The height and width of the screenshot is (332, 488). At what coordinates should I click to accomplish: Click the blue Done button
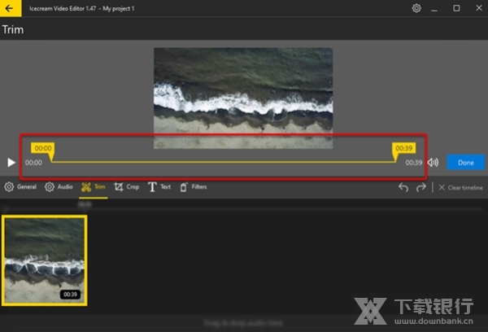(x=465, y=162)
